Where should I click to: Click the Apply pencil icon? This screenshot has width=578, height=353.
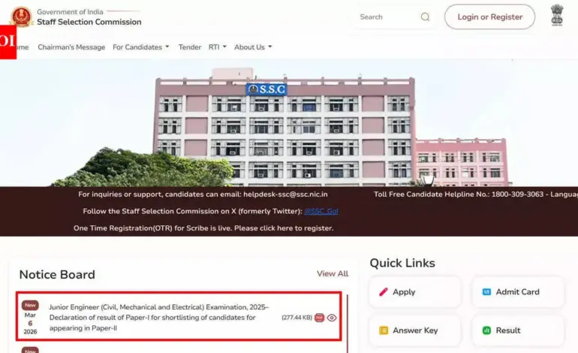(384, 292)
